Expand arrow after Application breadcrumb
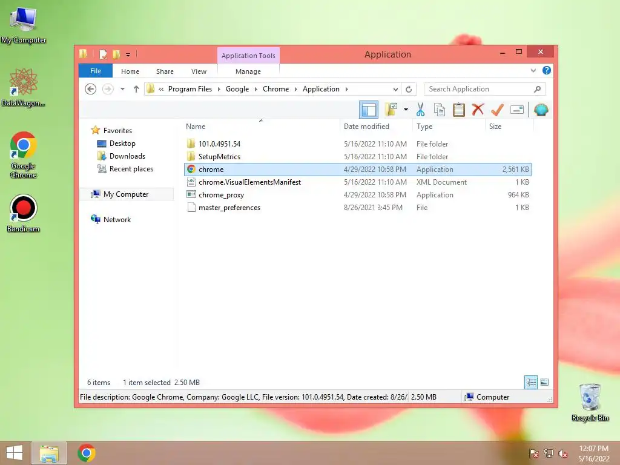The width and height of the screenshot is (620, 465). (x=347, y=89)
